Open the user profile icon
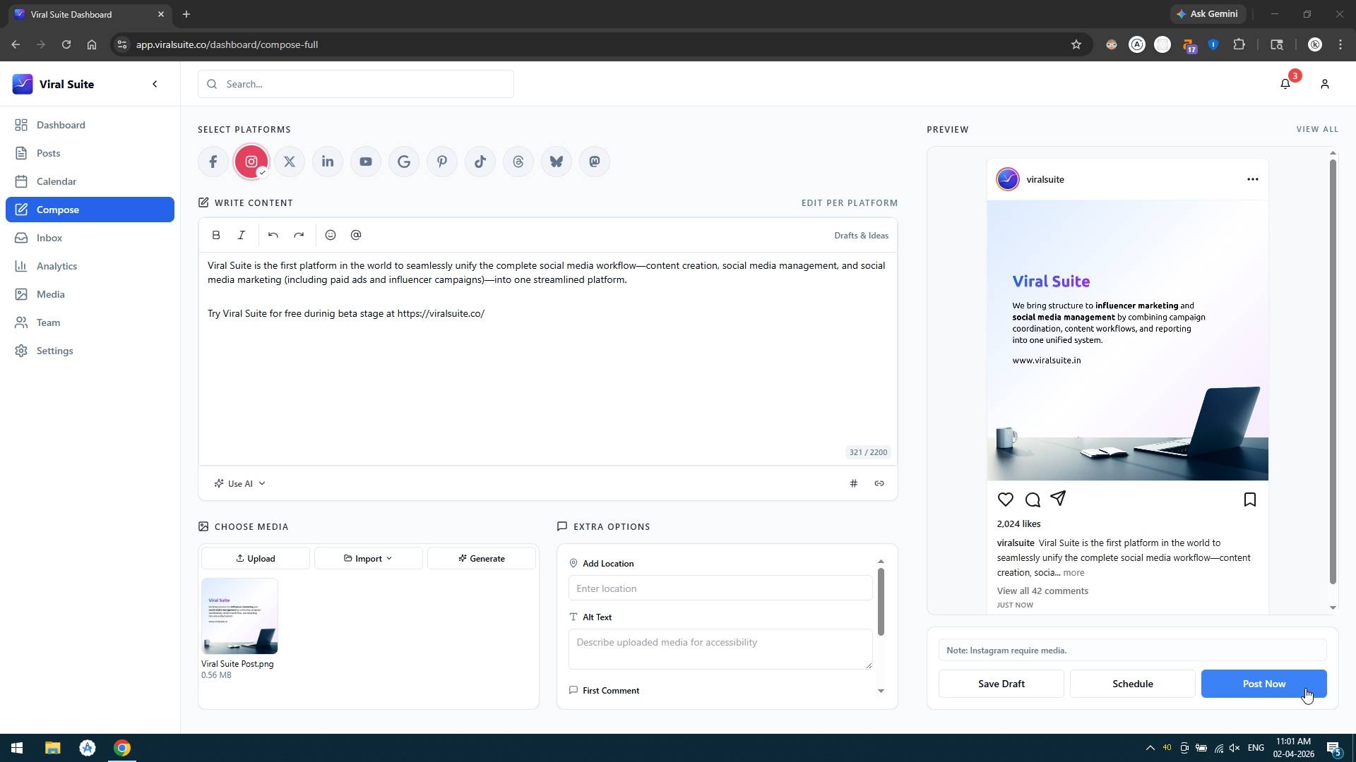Viewport: 1356px width, 762px height. click(x=1325, y=84)
